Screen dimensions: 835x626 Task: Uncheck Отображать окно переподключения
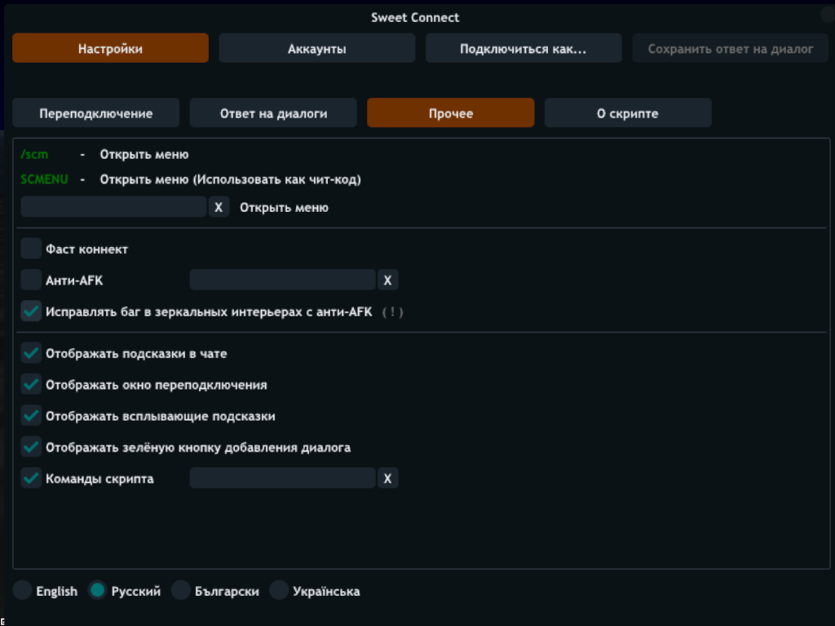click(31, 385)
